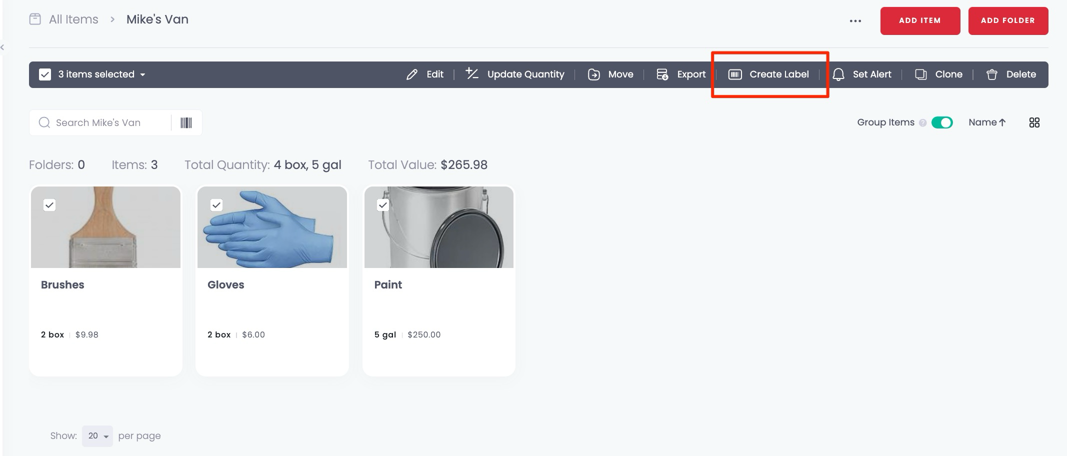The width and height of the screenshot is (1067, 456).
Task: Expand the 3 items selected dropdown
Action: tap(142, 74)
